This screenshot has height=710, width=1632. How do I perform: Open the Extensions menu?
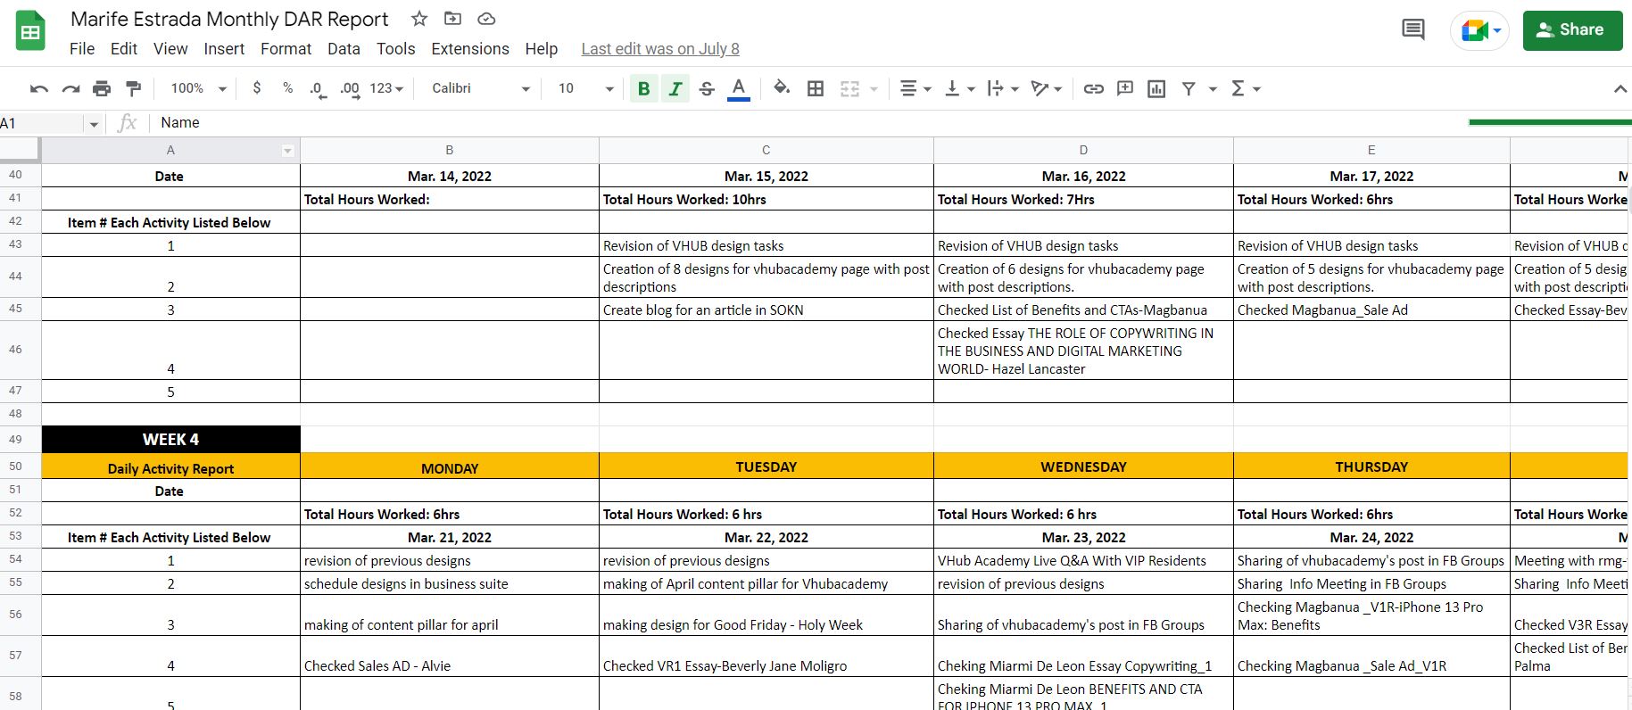[x=470, y=49]
